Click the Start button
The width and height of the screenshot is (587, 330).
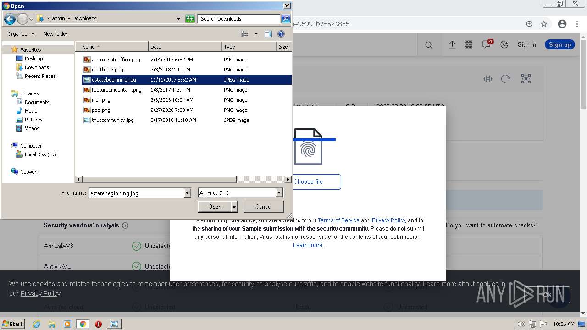(x=13, y=324)
